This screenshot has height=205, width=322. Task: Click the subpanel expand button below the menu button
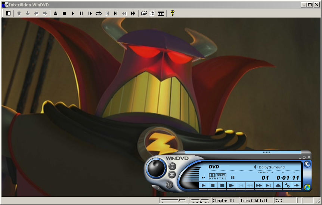(x=172, y=175)
